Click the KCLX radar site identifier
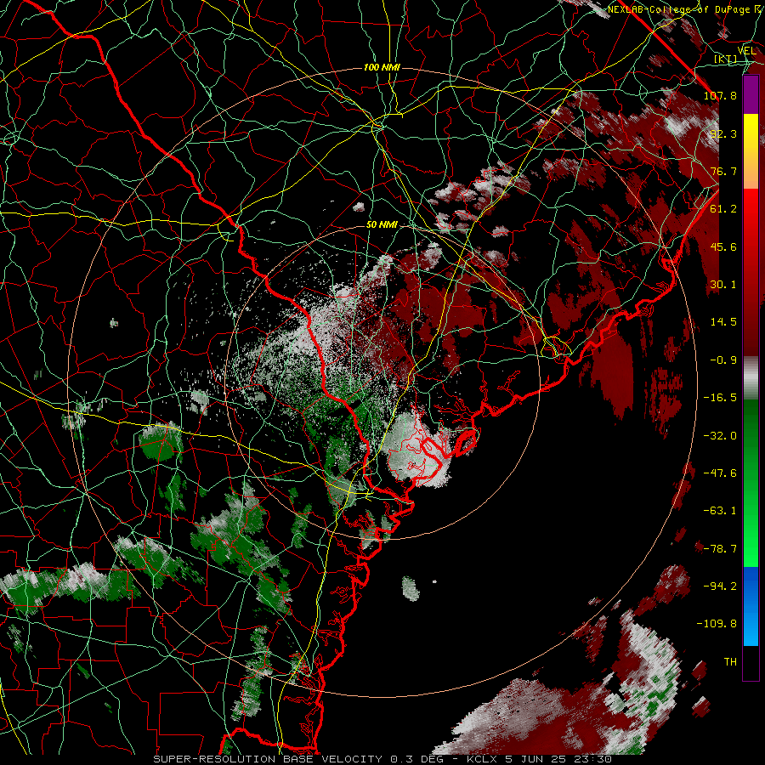Screen dimensions: 765x765 tap(483, 759)
